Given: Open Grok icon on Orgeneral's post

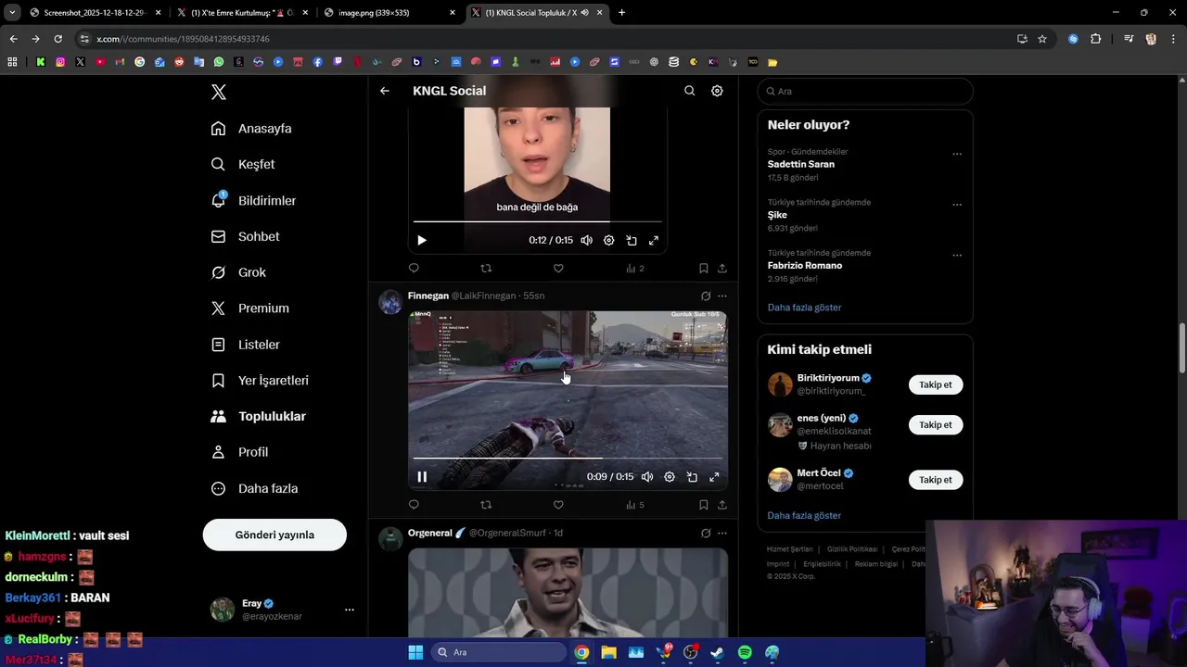Looking at the screenshot, I should tap(706, 534).
